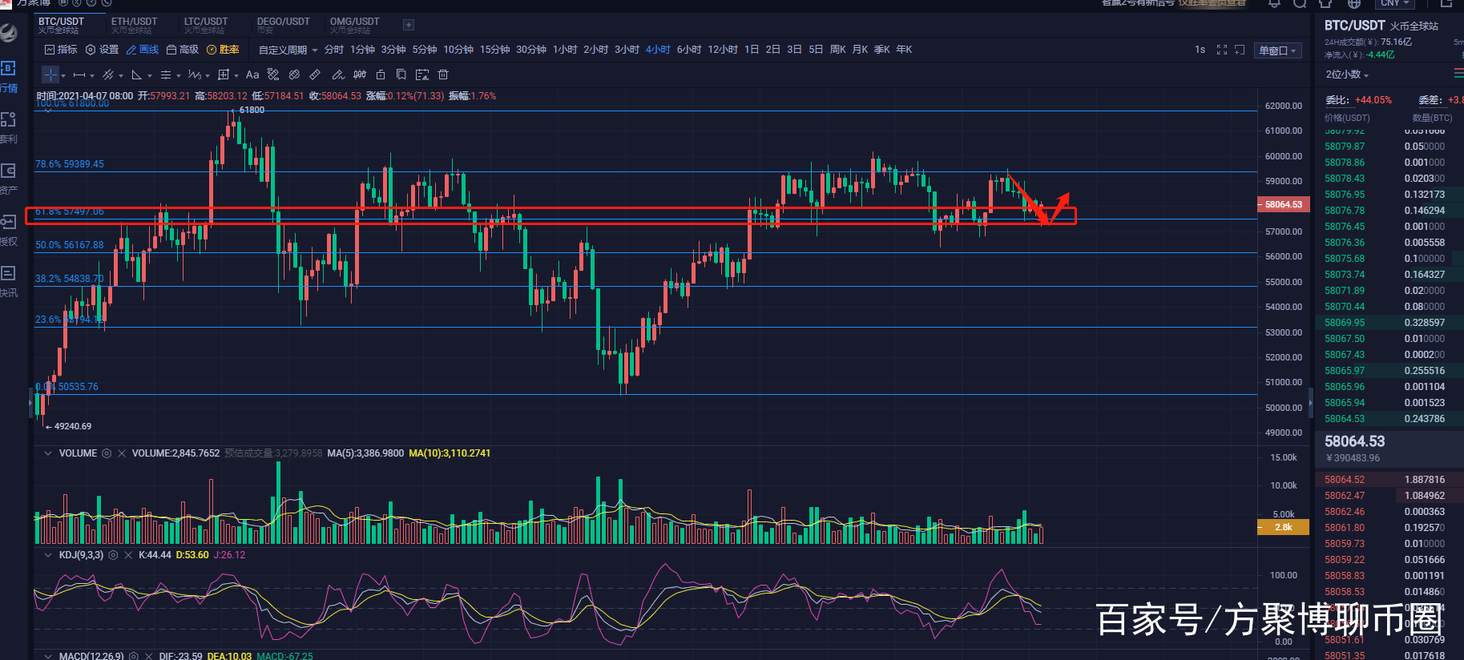Viewport: 1464px width, 660px height.
Task: Toggle the 指标 indicators panel
Action: click(61, 50)
